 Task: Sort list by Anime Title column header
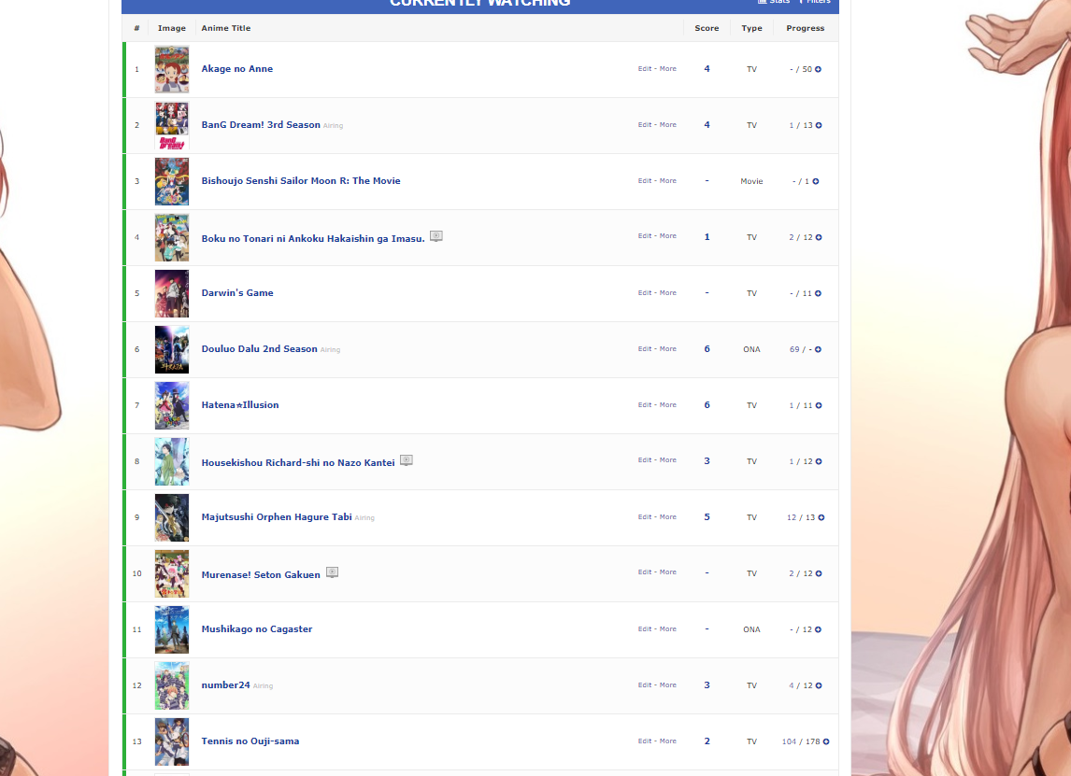(x=226, y=28)
